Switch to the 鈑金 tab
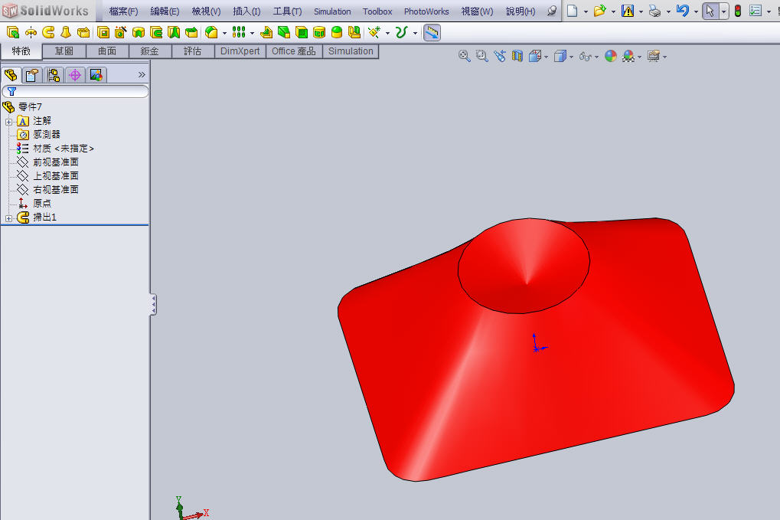 coord(150,51)
